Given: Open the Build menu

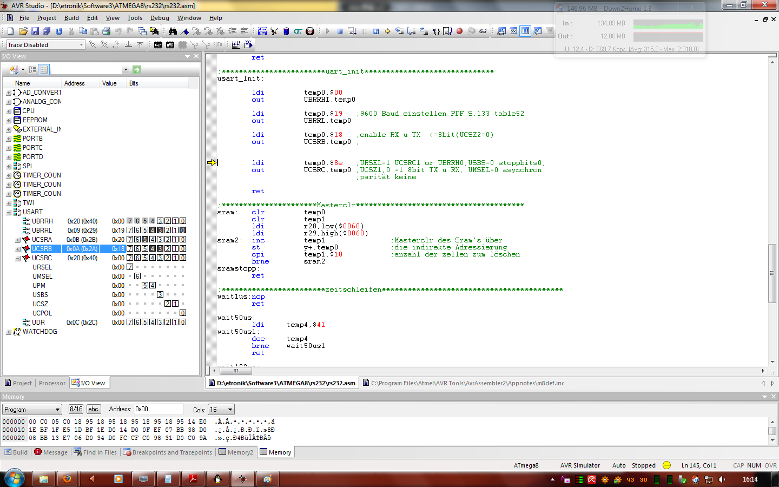Looking at the screenshot, I should click(x=71, y=18).
